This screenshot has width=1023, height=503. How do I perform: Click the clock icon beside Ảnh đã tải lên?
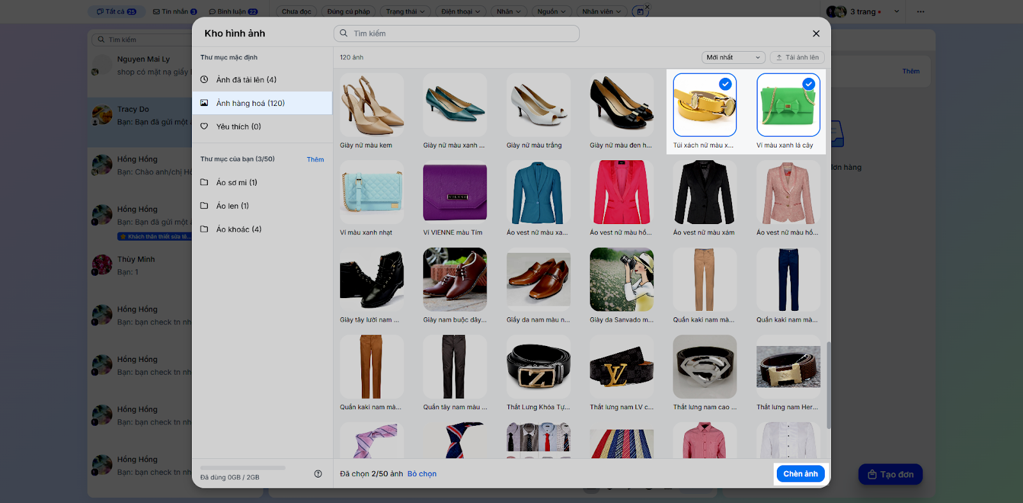pos(205,80)
